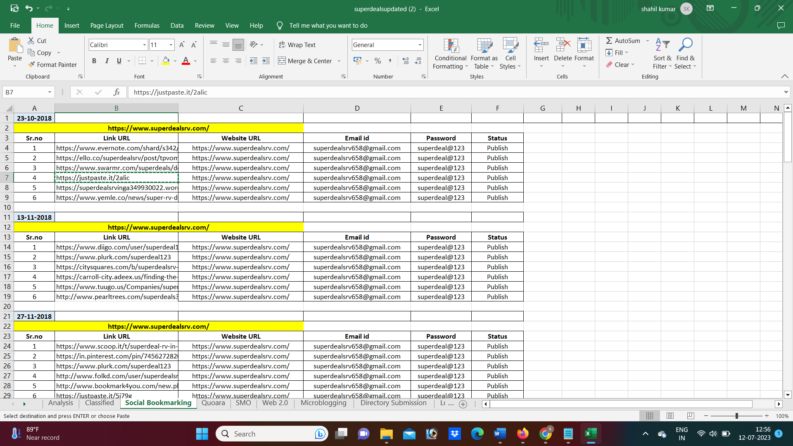Open the Page Layout ribbon tab

pos(107,26)
